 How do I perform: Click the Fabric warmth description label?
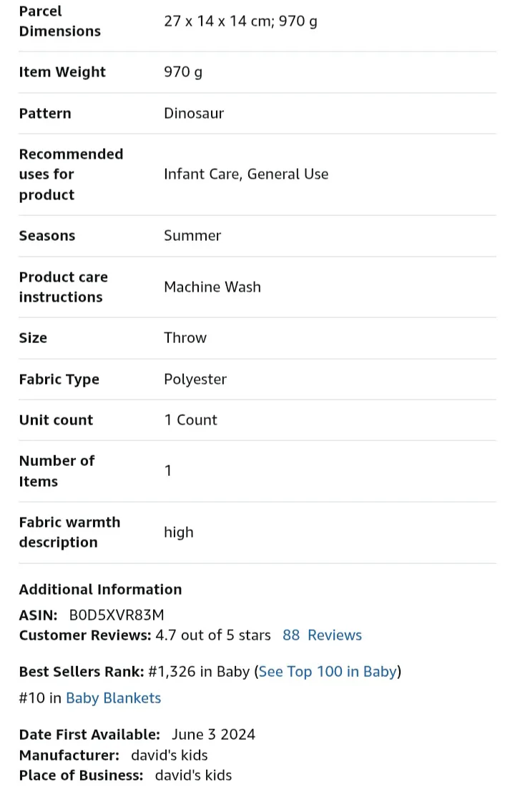69,532
